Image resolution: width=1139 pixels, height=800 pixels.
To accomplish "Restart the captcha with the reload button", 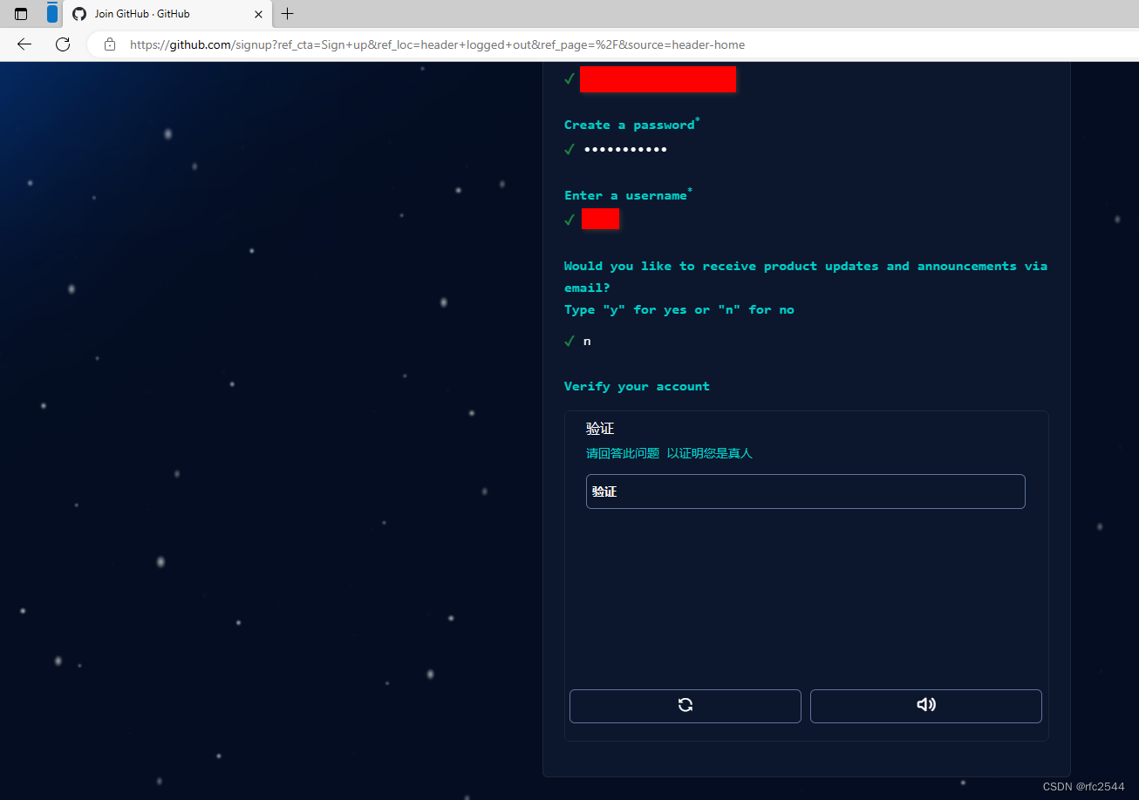I will click(x=685, y=706).
